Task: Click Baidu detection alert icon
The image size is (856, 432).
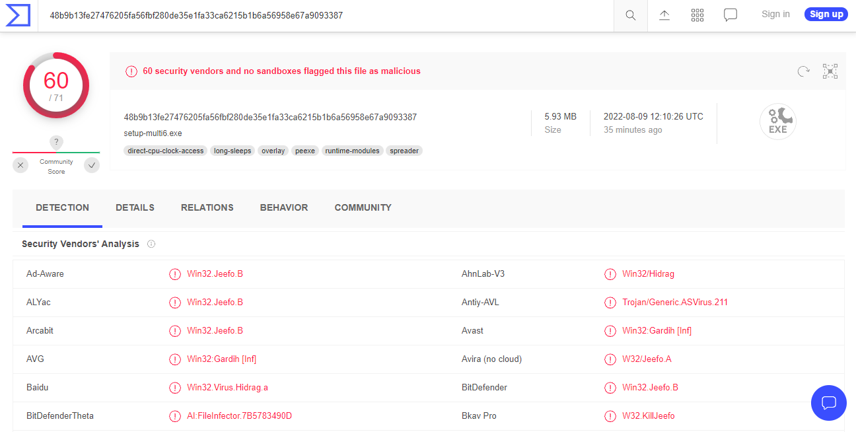Action: coord(175,388)
